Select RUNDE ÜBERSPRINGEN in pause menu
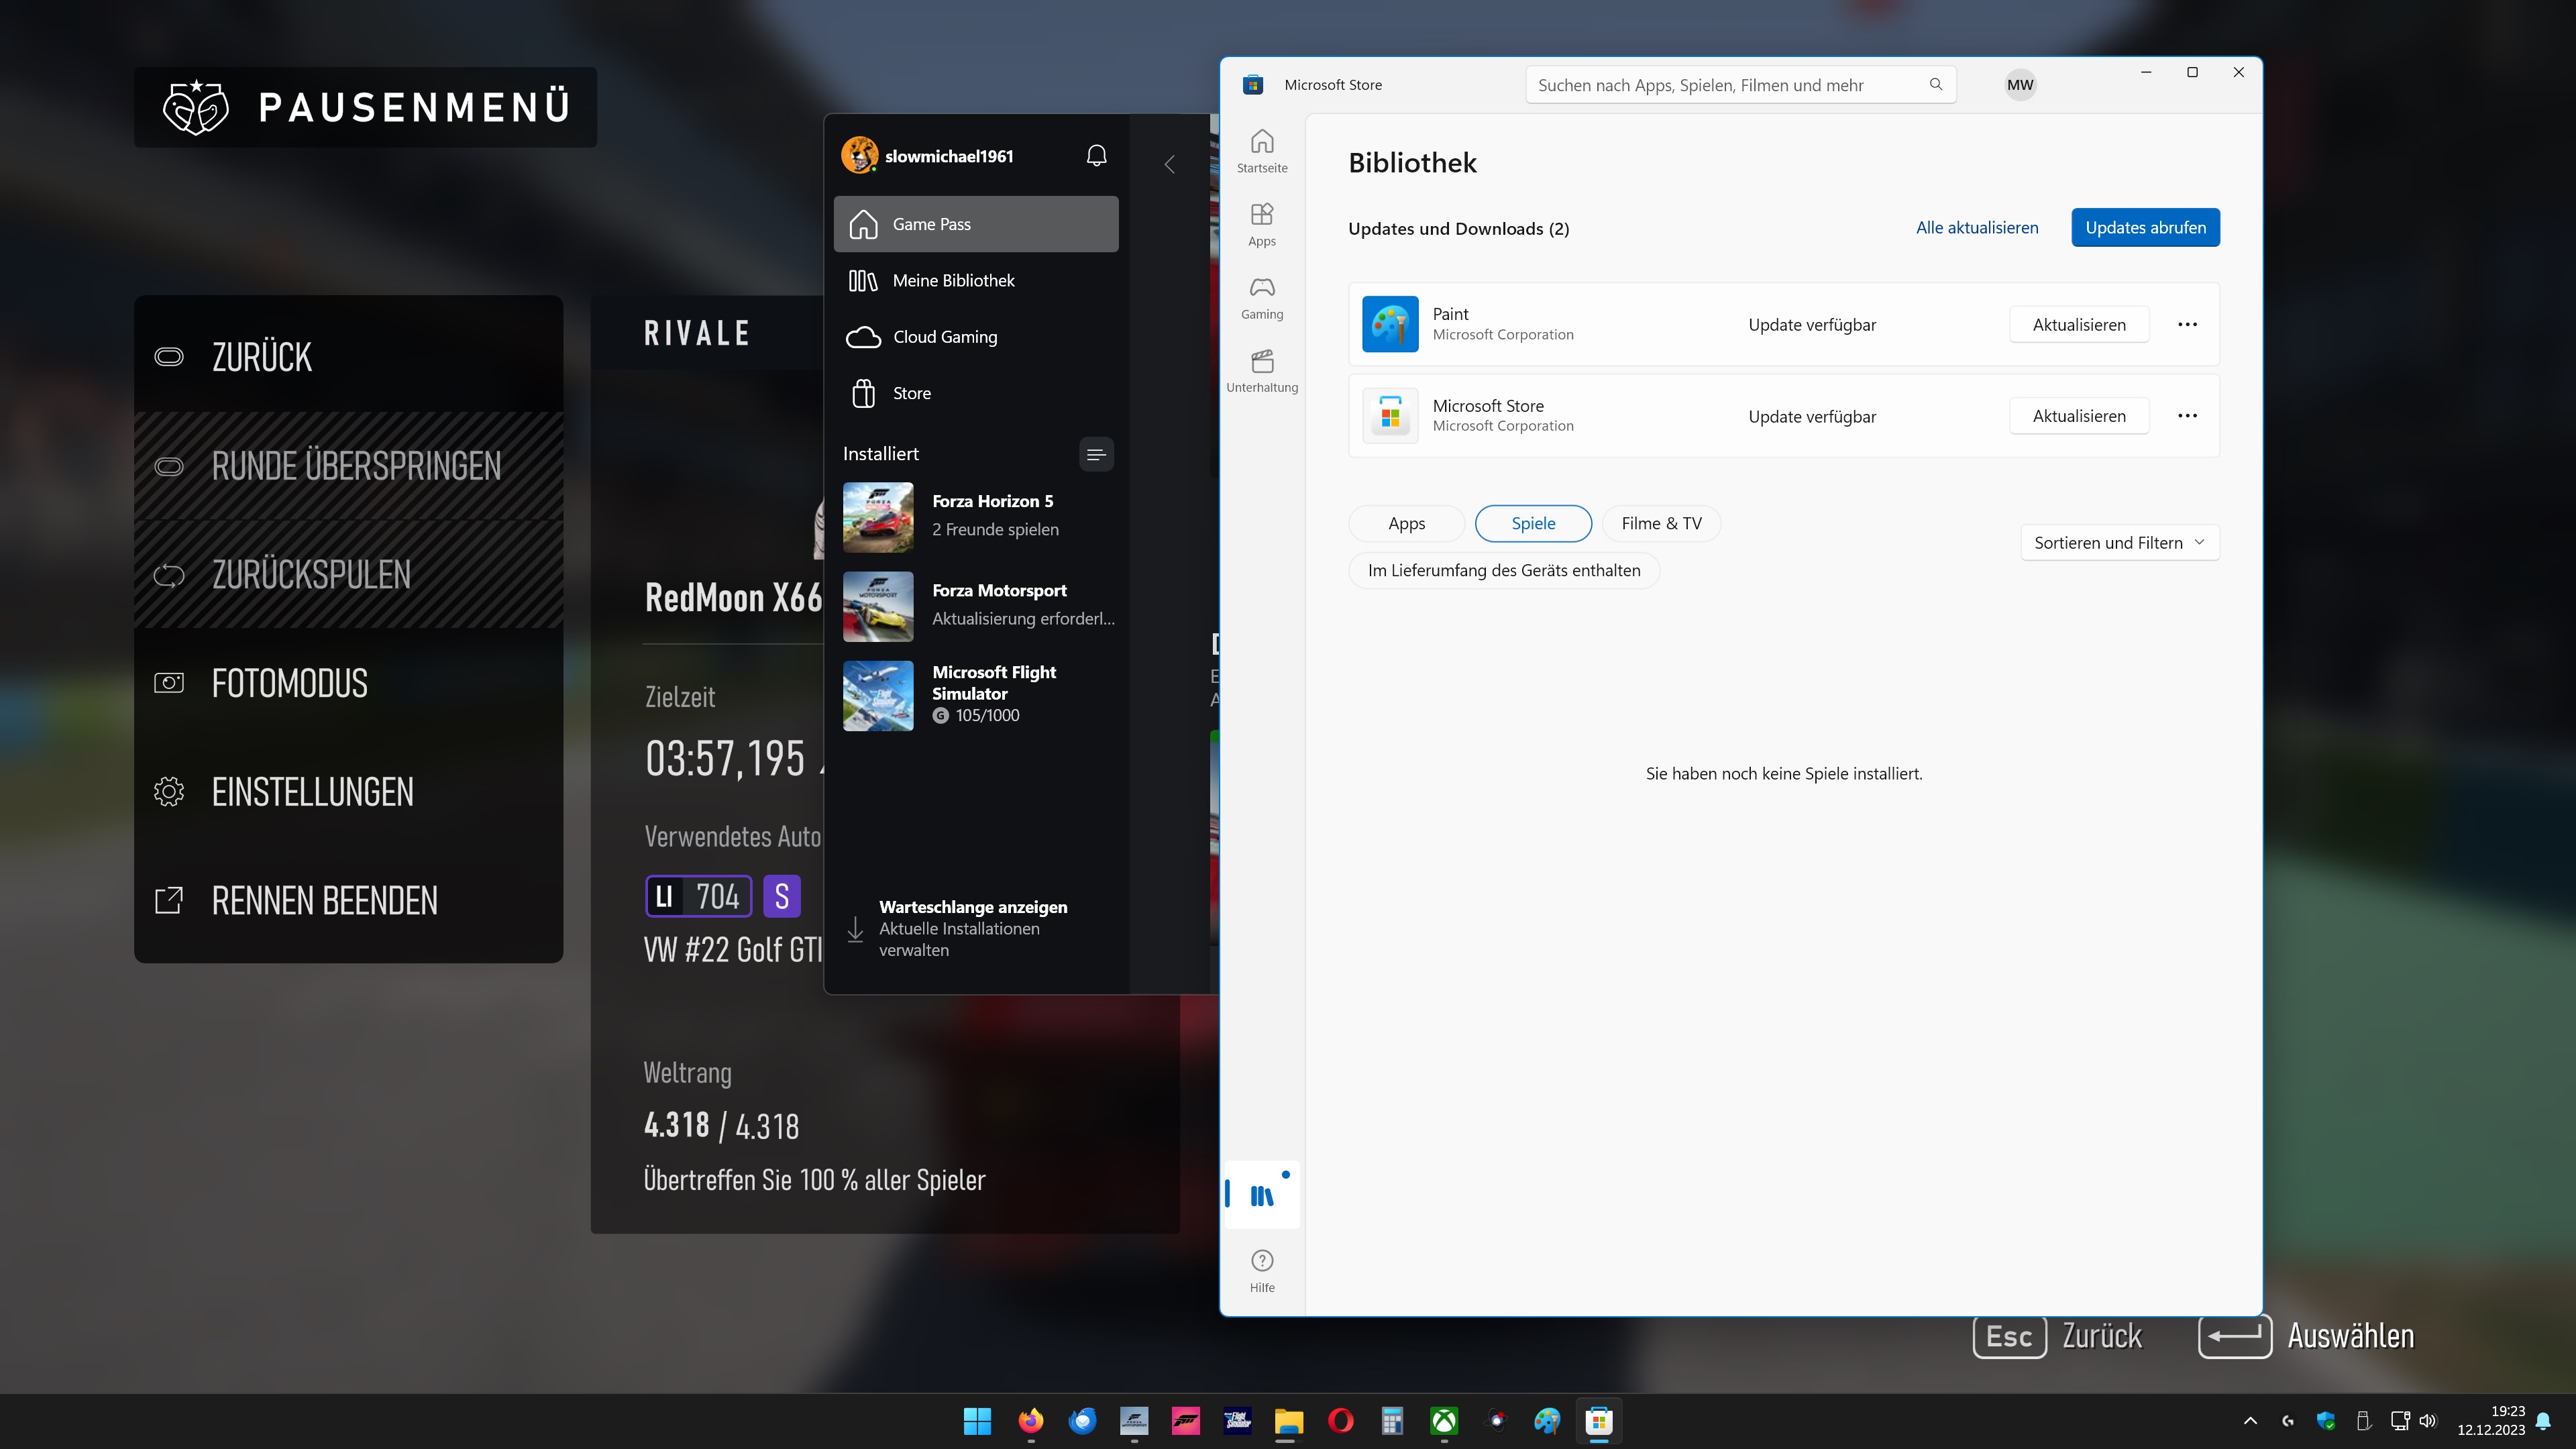 [349, 466]
